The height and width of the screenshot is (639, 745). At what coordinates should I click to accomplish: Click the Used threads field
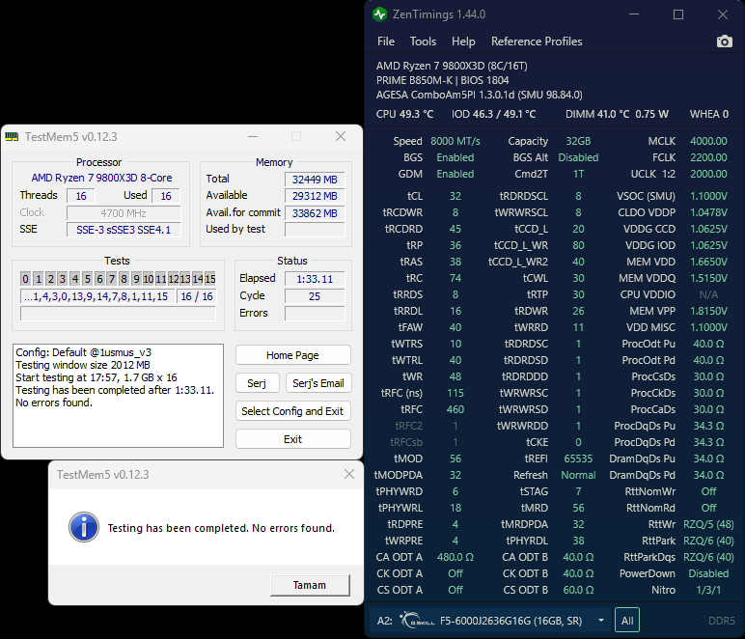tap(166, 196)
